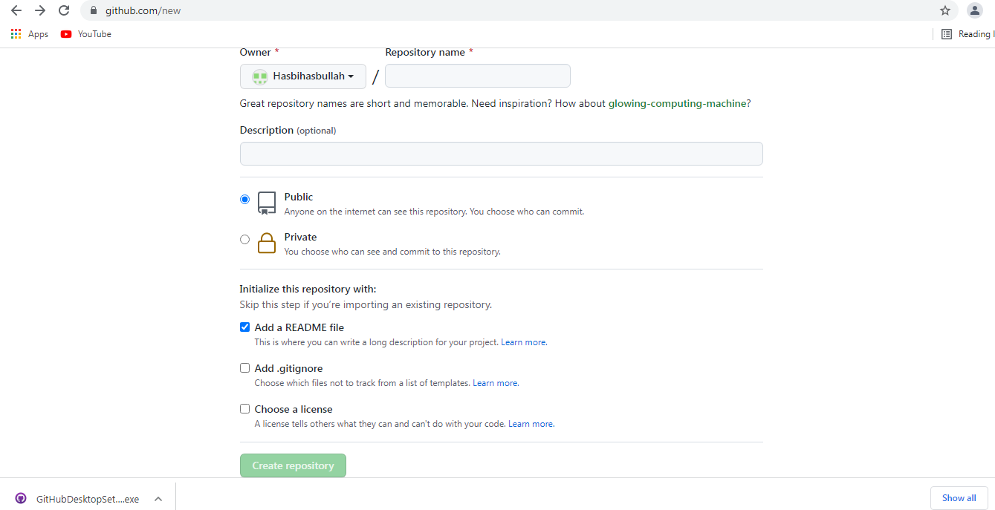This screenshot has width=995, height=510.
Task: Click the Add .gitignore label
Action: 288,368
